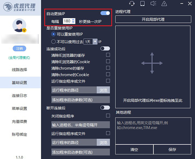Click the 180 seconds interval field
The width and height of the screenshot is (195, 159).
coord(67,21)
